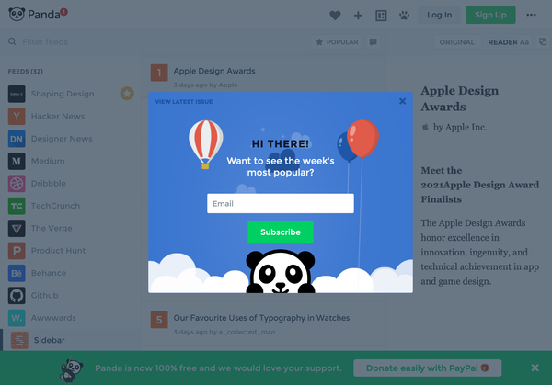Viewport: 552px width, 385px height.
Task: Click the rank 1 number badge
Action: coord(159,73)
